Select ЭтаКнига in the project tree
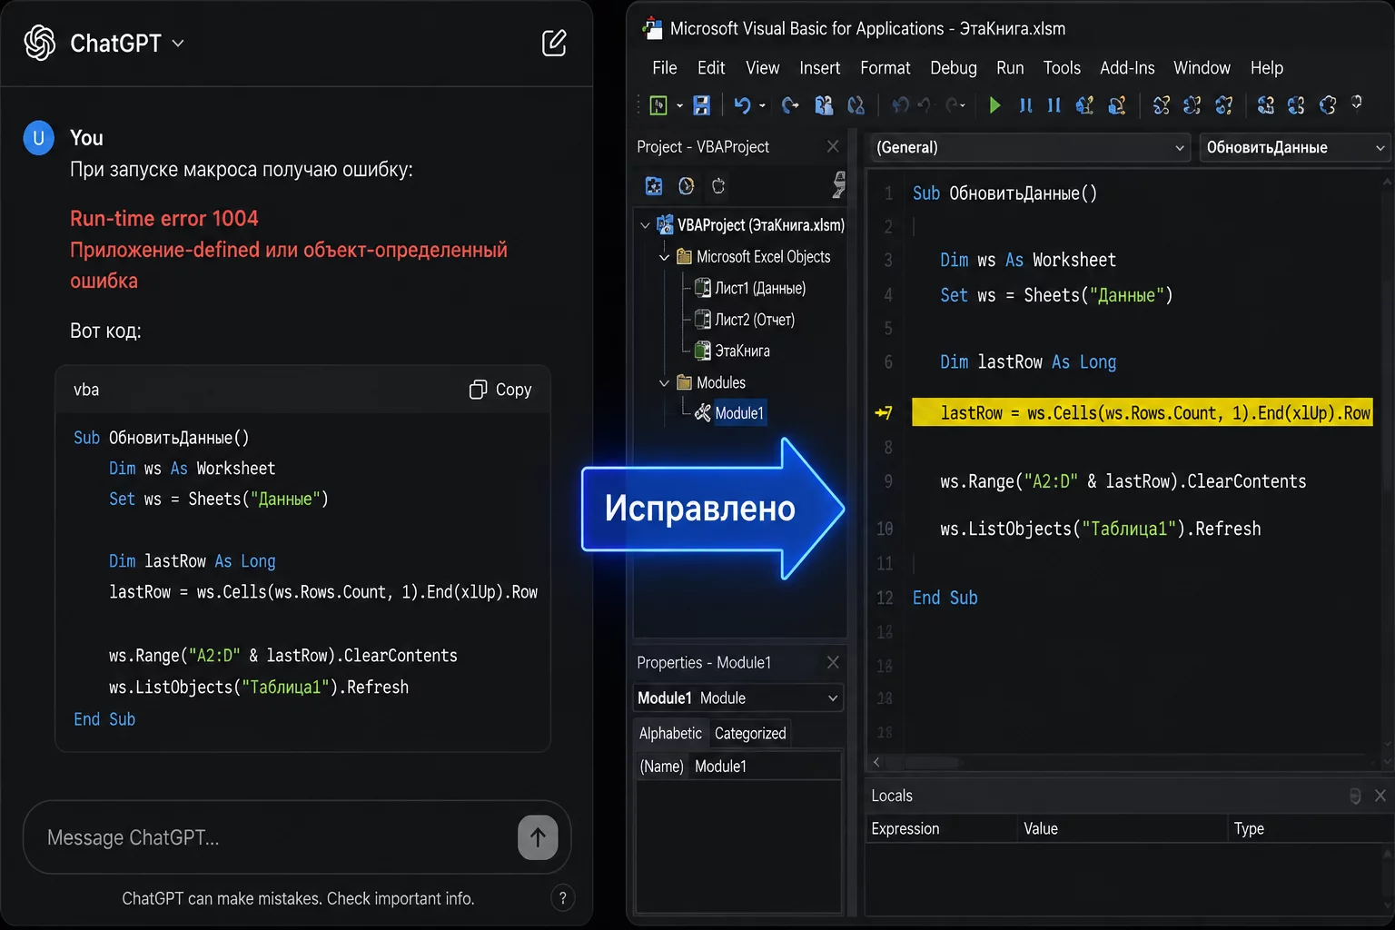1395x930 pixels. pos(742,351)
